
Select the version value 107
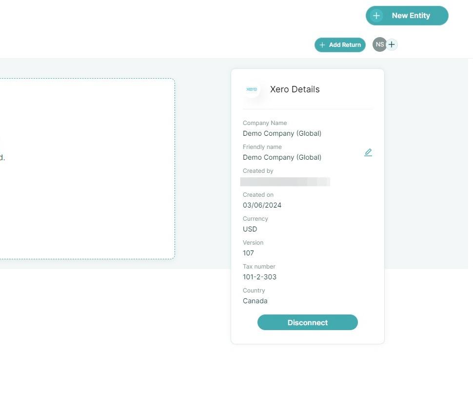tap(248, 253)
